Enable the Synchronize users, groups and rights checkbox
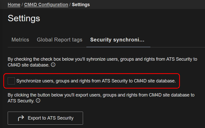The height and width of the screenshot is (128, 205). point(11,81)
